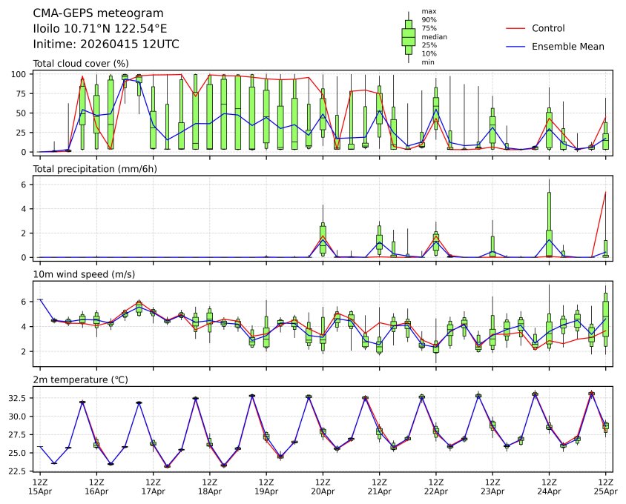Click the 12Z 25Apr x-axis tick label
The height and width of the screenshot is (504, 626).
click(x=605, y=486)
